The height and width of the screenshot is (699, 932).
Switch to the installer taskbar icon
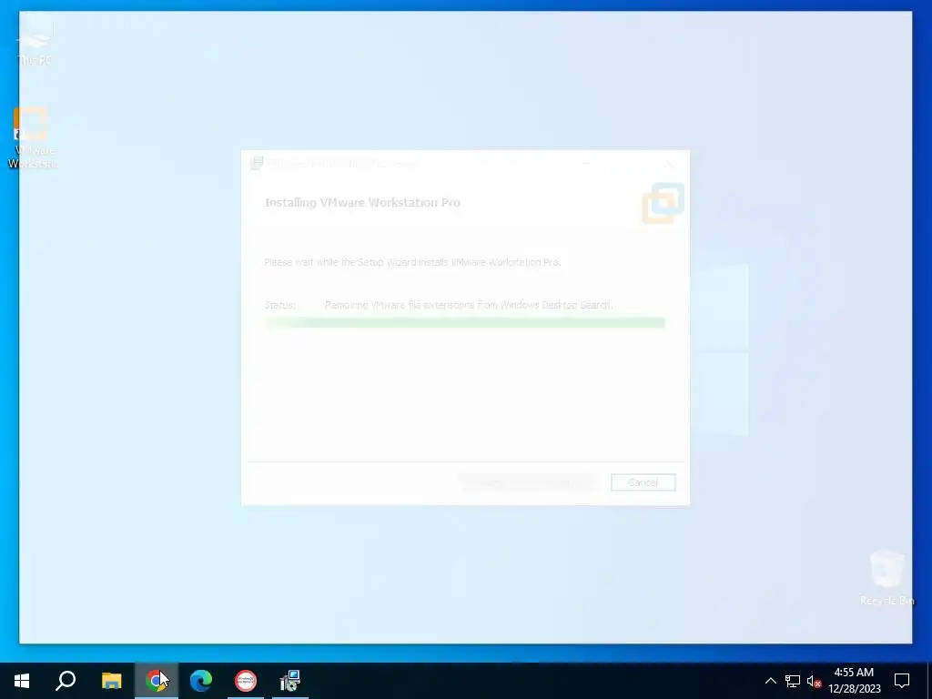point(290,681)
